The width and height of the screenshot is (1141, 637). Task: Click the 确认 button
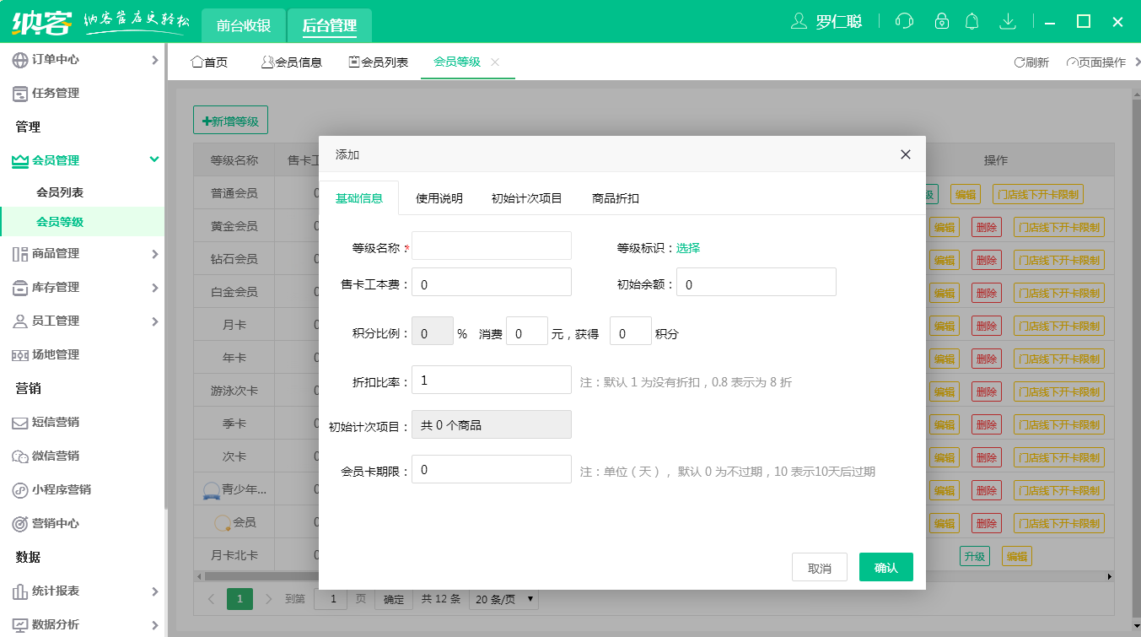click(886, 567)
